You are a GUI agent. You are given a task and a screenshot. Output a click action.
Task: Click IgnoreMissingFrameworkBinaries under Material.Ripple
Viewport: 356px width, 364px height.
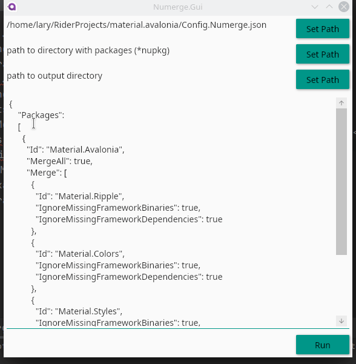118,208
